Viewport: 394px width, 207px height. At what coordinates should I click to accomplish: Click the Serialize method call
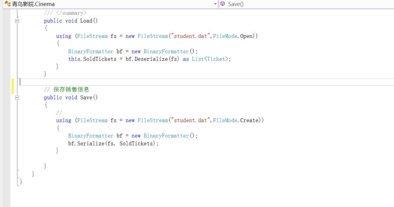click(90, 144)
